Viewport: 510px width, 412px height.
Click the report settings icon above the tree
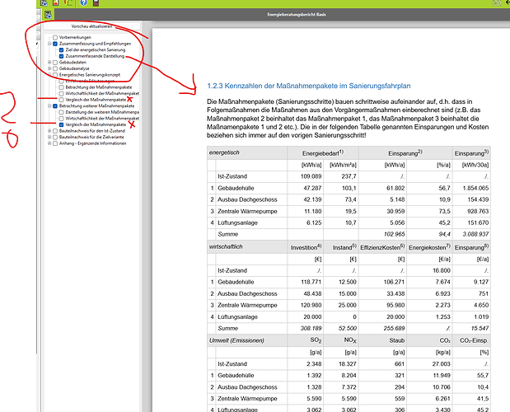(x=48, y=14)
